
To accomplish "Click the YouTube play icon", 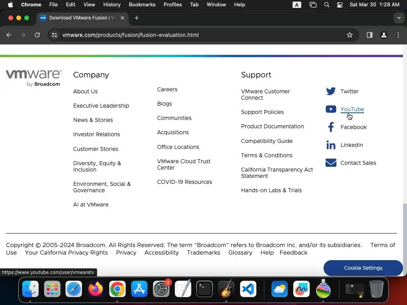I will coord(331,109).
